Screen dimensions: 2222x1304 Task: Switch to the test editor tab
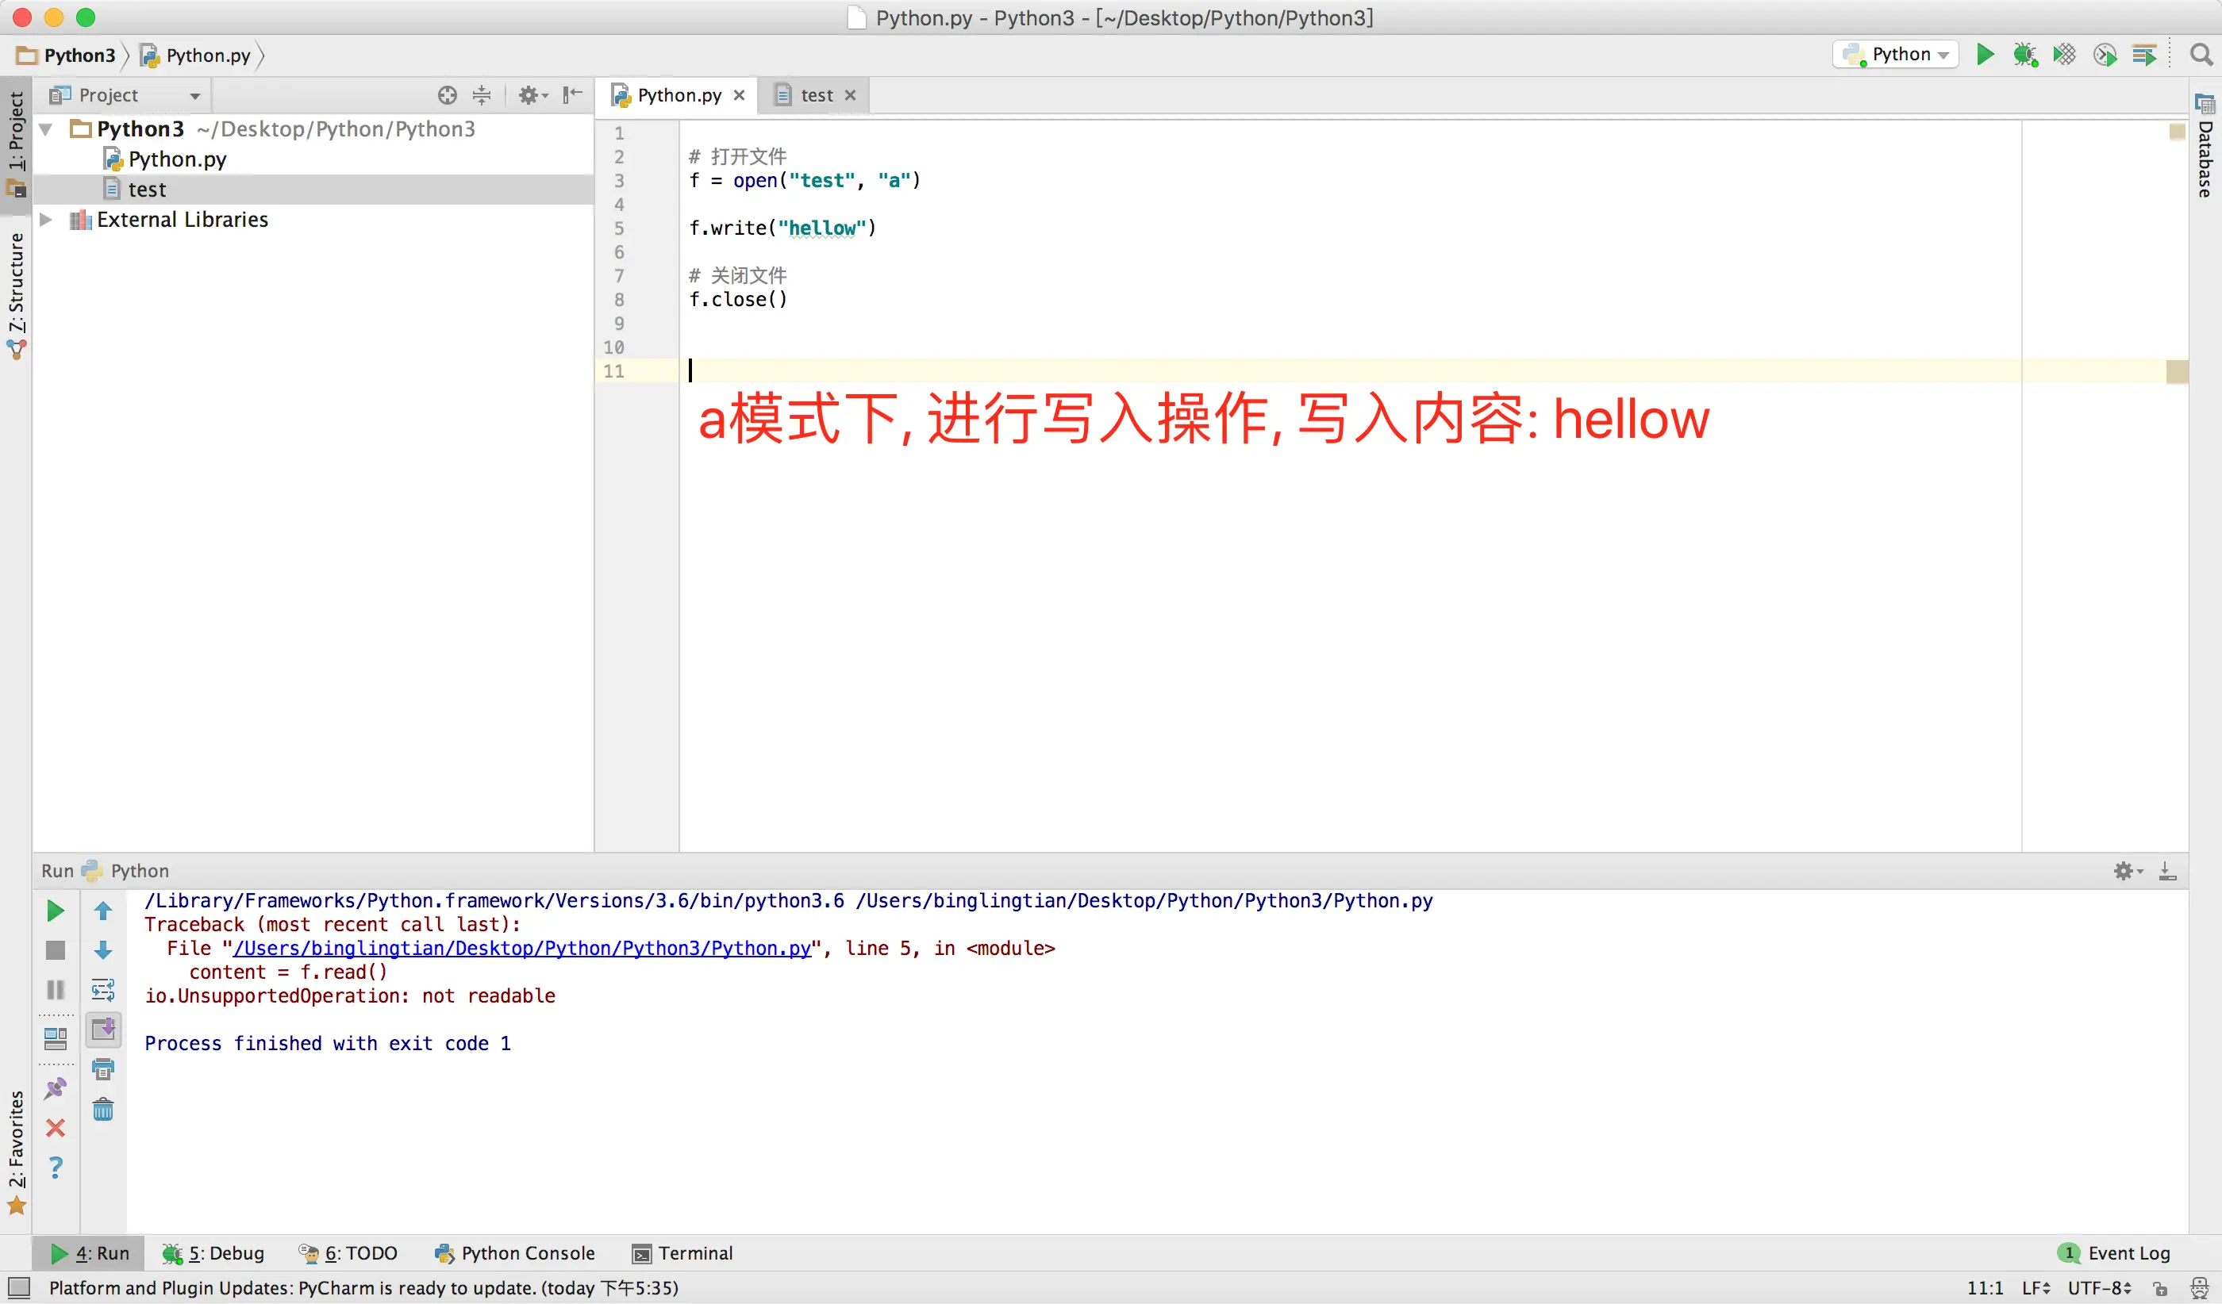[x=816, y=95]
